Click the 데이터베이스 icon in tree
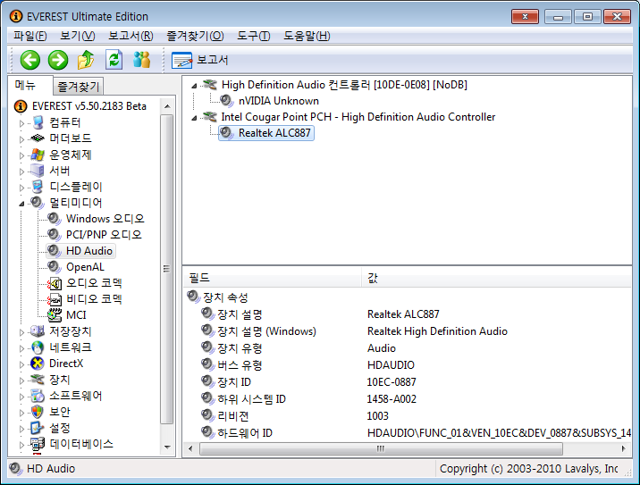The height and width of the screenshot is (485, 640). tap(38, 444)
